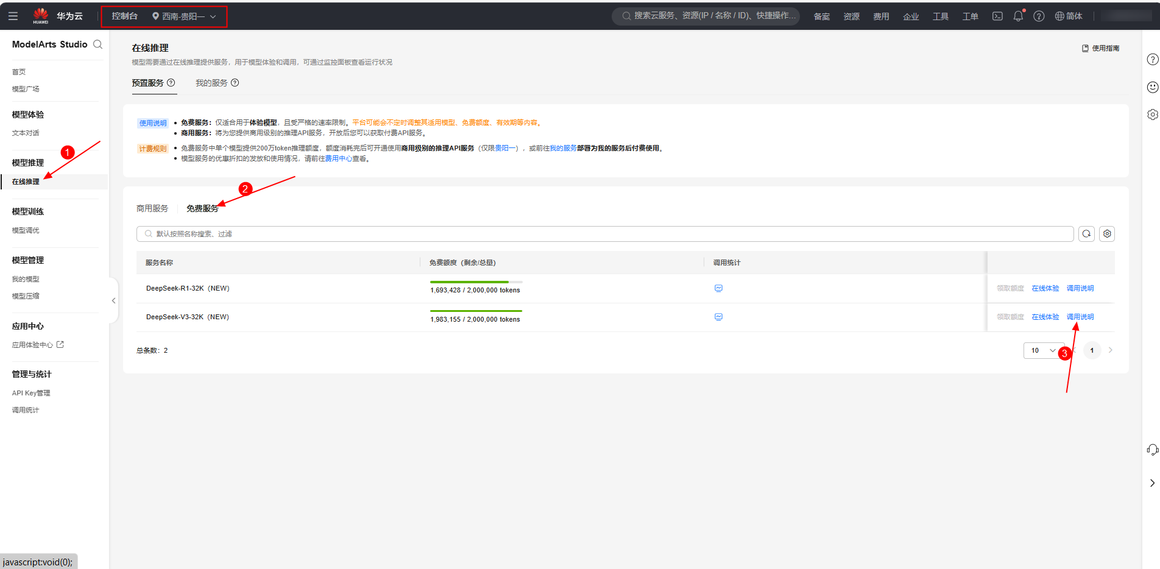Viewport: 1160px width, 569px height.
Task: Select the DeepSeek-R1-32K service name
Action: [x=188, y=288]
